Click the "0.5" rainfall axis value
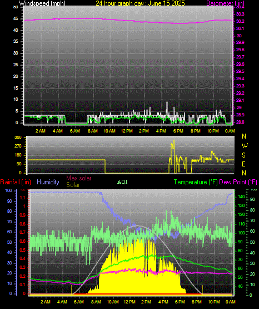259x309 pixels. pyautogui.click(x=23, y=250)
